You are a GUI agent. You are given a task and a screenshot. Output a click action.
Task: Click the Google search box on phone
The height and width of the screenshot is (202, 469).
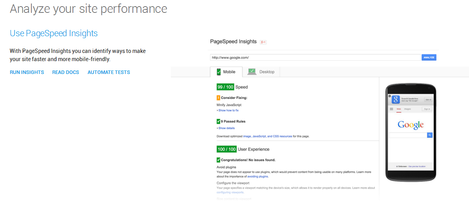pyautogui.click(x=408, y=135)
